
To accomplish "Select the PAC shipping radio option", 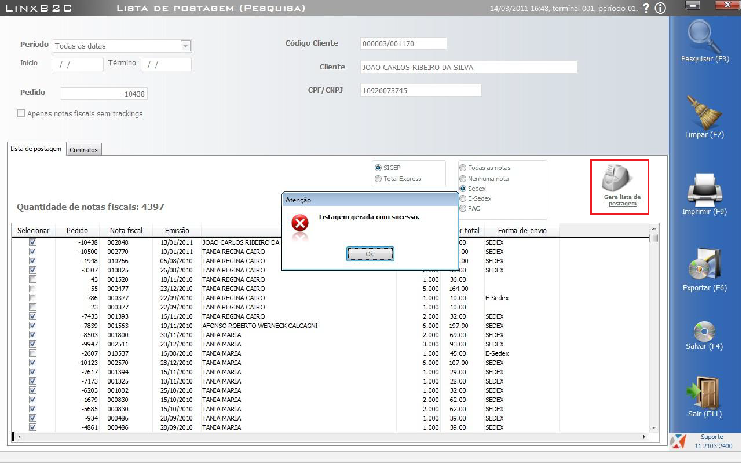I will pos(463,208).
